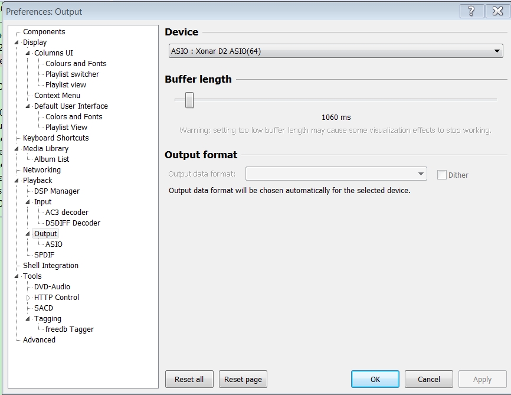Collapse the Media Library node arrow
The height and width of the screenshot is (395, 511).
pyautogui.click(x=17, y=149)
